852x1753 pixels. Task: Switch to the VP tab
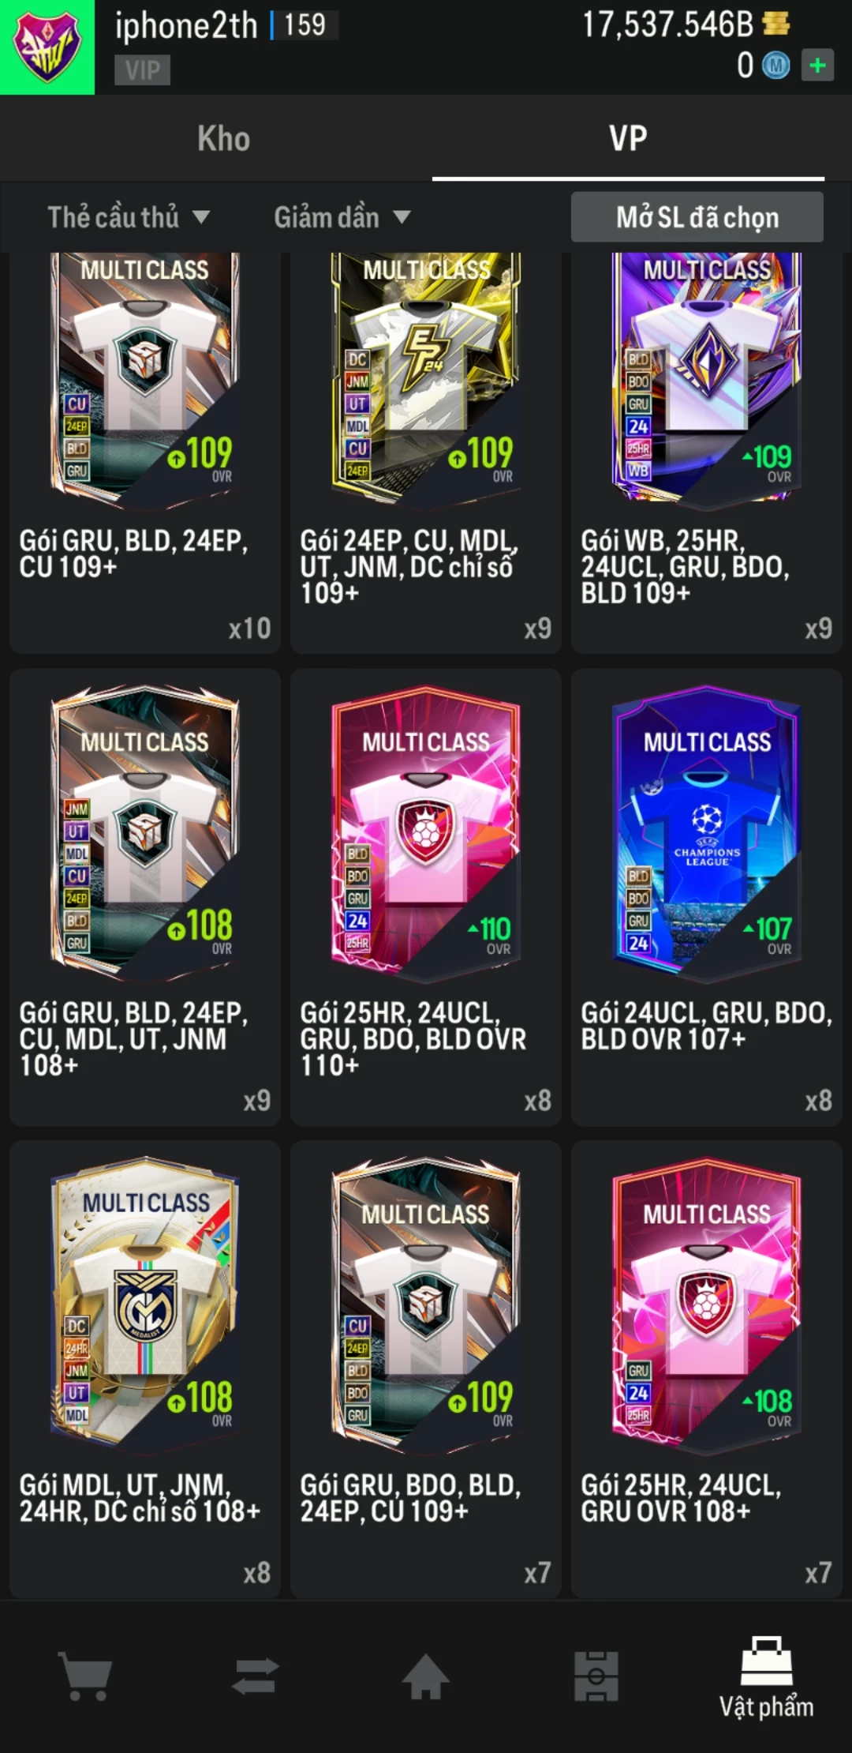(628, 138)
